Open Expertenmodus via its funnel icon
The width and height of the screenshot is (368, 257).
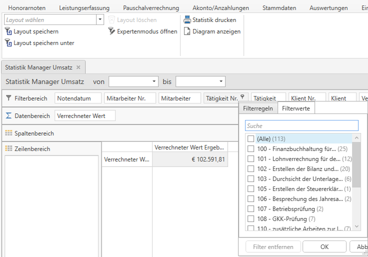111,31
